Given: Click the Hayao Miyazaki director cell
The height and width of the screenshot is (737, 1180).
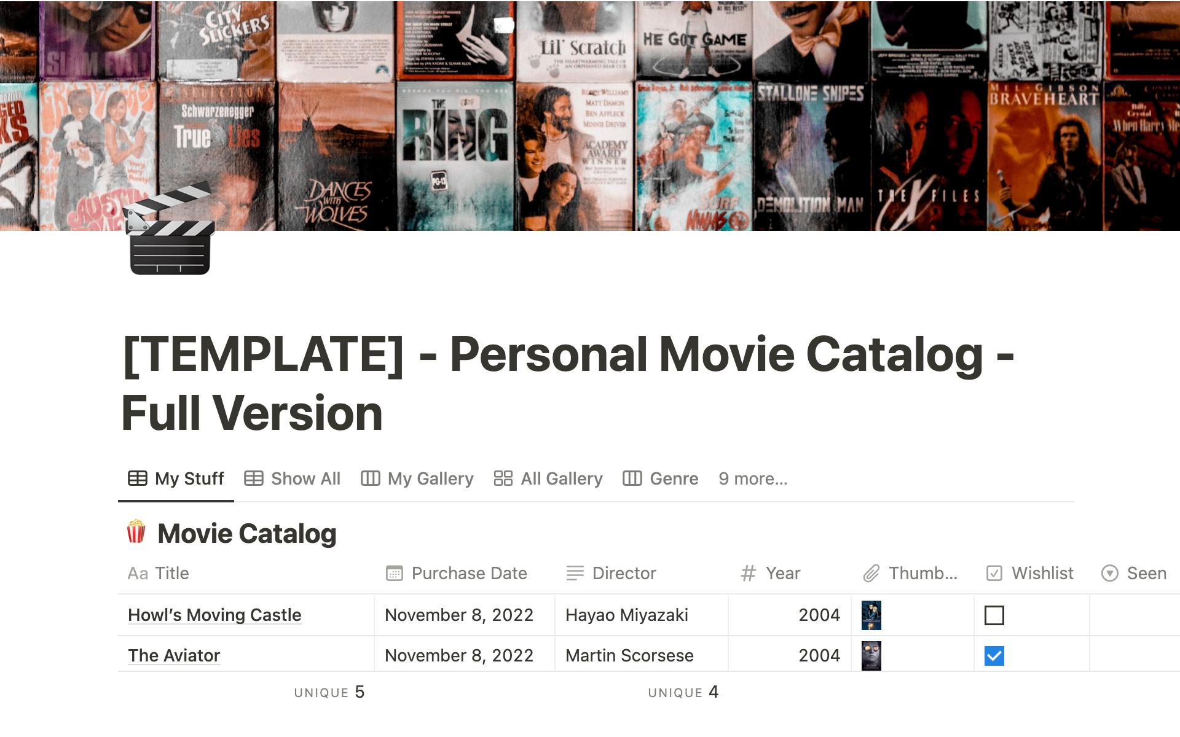Looking at the screenshot, I should point(626,615).
